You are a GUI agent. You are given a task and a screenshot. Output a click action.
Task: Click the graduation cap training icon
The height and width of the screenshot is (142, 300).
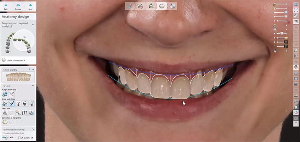coord(296,21)
